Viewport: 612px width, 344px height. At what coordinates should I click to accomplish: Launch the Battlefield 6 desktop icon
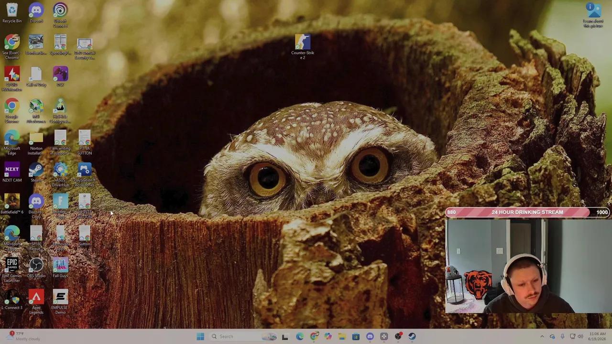(12, 204)
